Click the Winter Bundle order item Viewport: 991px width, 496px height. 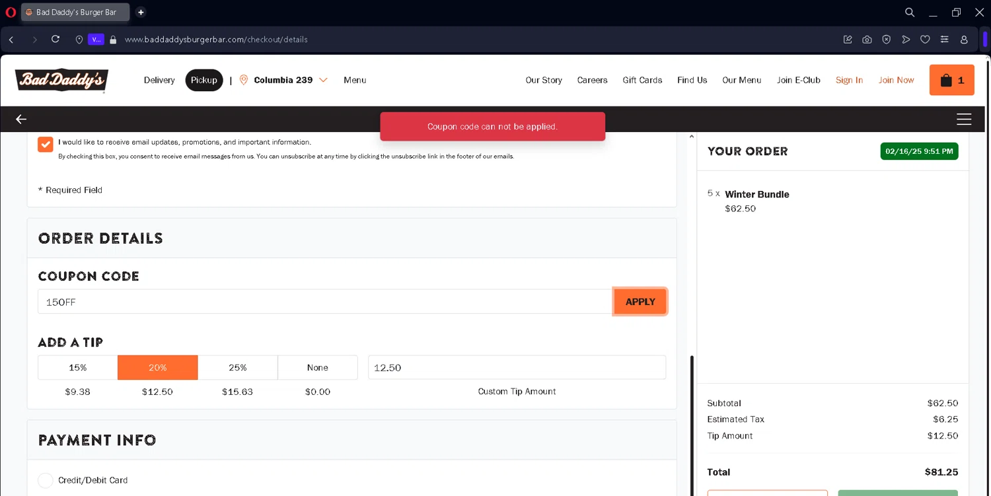click(757, 194)
